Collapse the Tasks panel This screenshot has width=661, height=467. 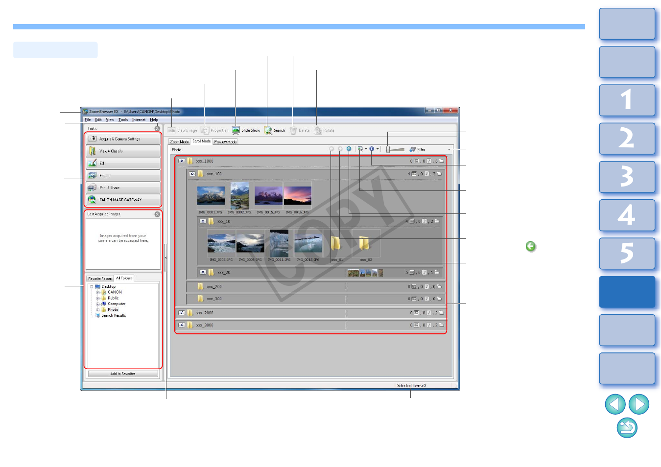[x=157, y=129]
